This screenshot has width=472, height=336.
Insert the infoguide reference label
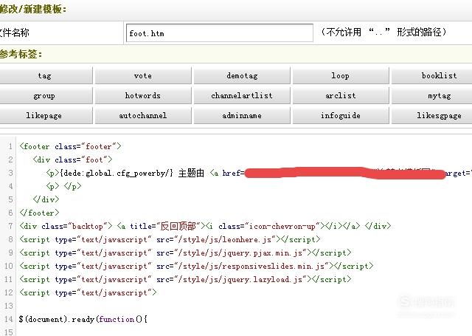pyautogui.click(x=341, y=115)
